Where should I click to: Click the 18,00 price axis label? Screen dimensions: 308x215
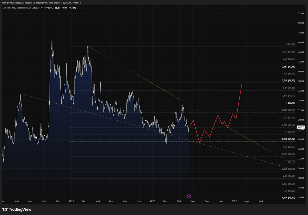(301, 178)
